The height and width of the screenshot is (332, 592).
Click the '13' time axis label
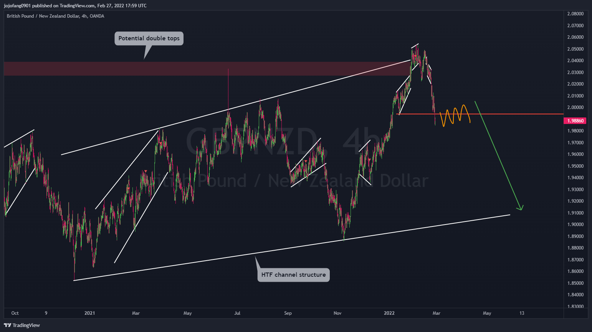[x=522, y=313]
